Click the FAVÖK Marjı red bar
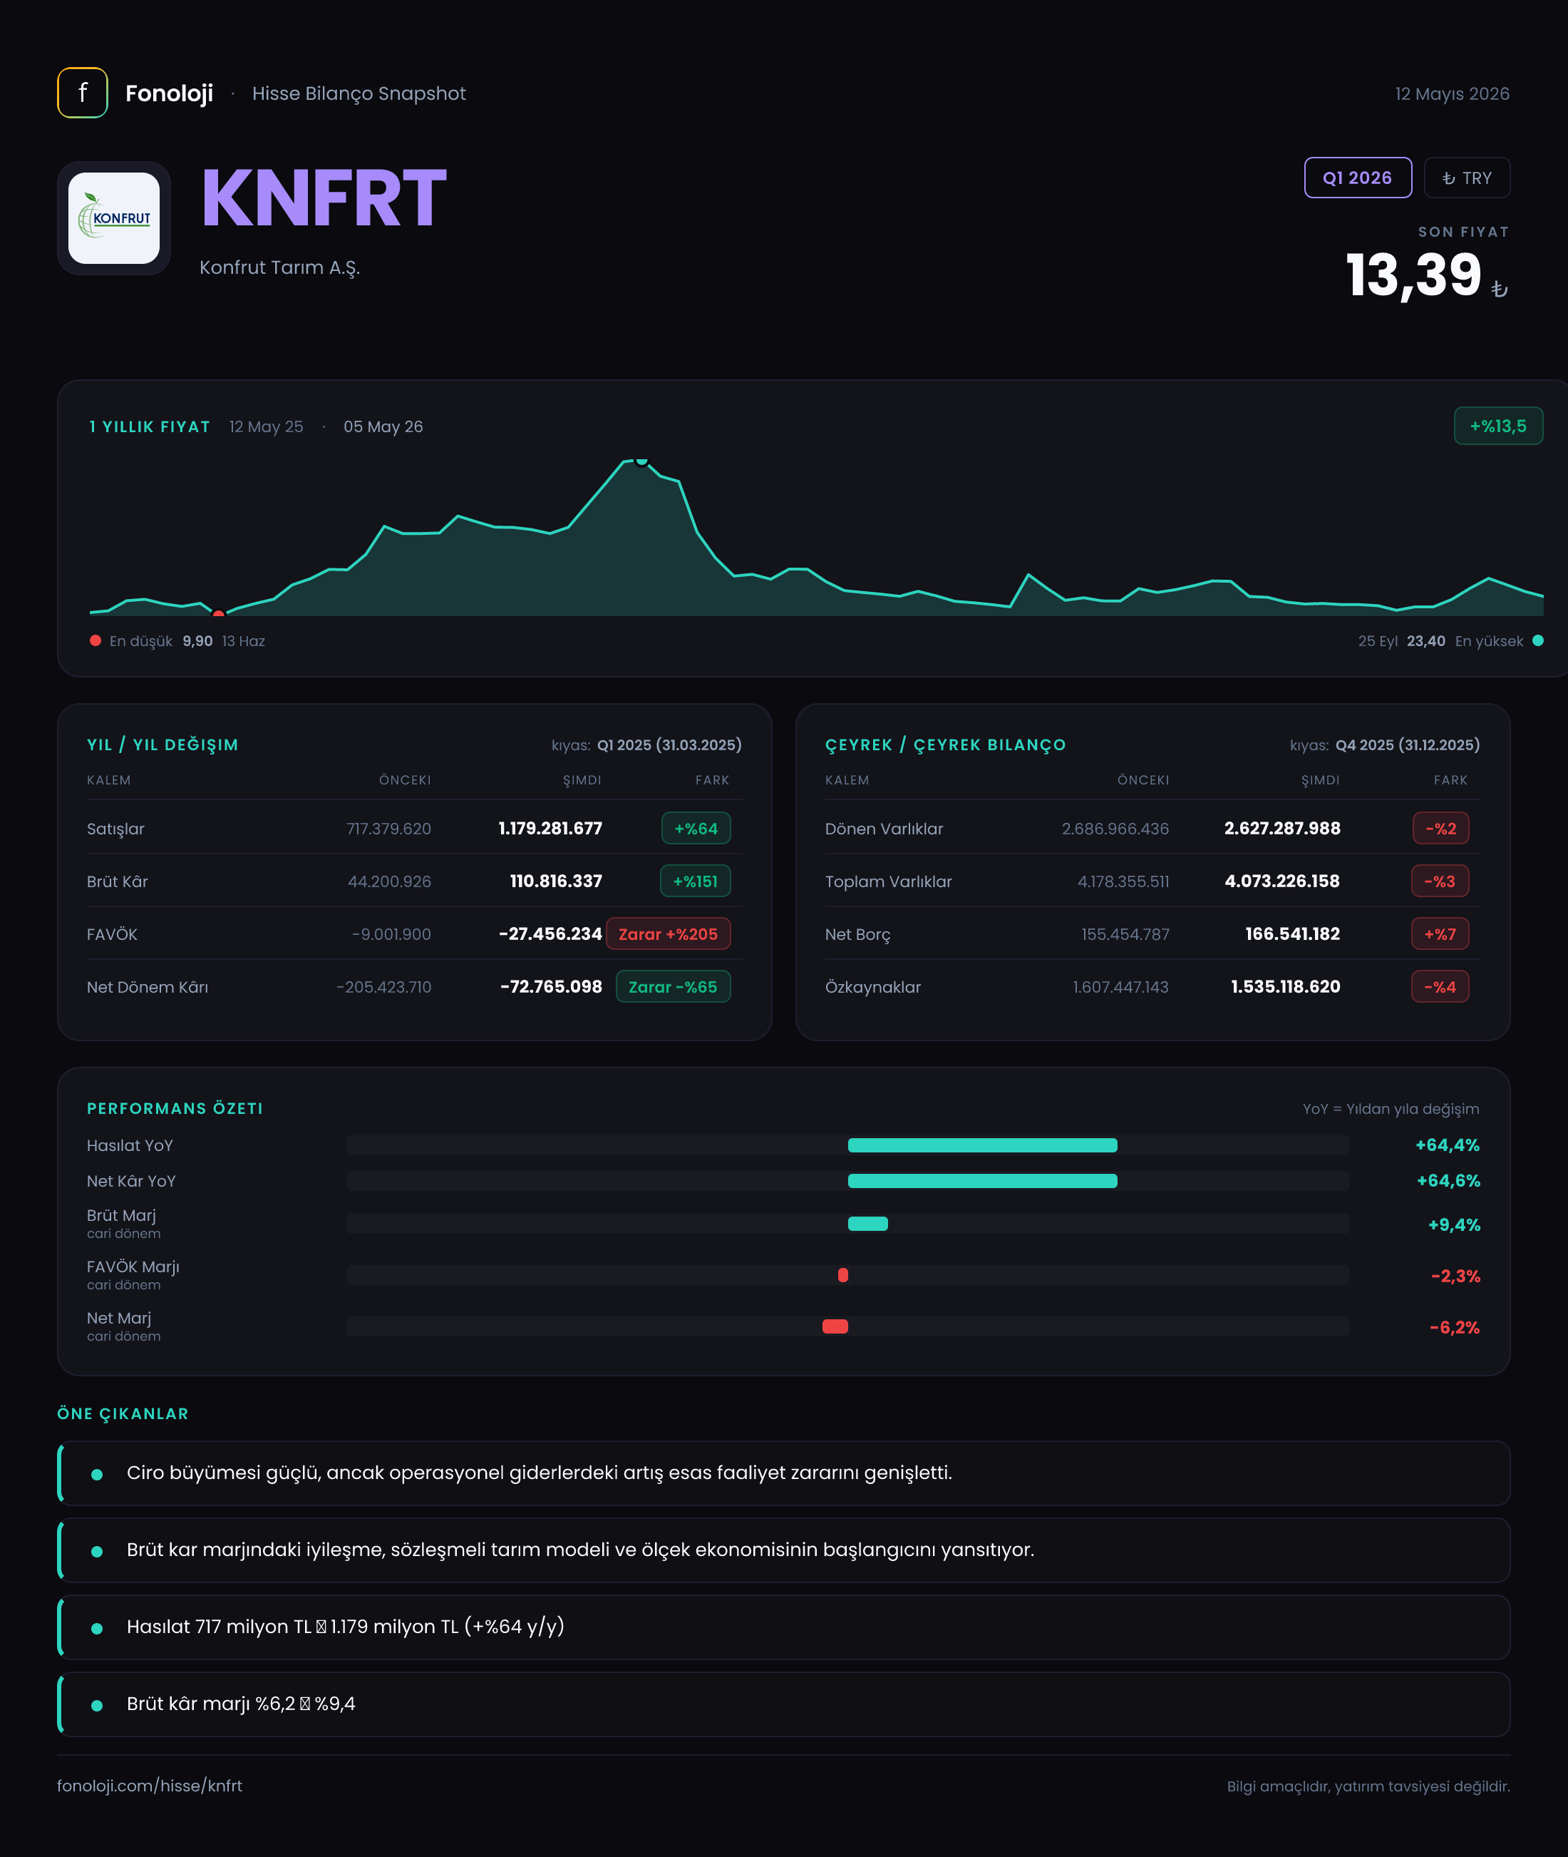Image resolution: width=1568 pixels, height=1857 pixels. (842, 1275)
